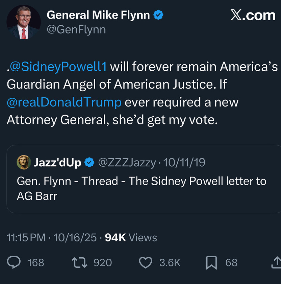Click the 11:15 PM · 10/16/25 timestamp
281x284 pixels.
pos(52,237)
